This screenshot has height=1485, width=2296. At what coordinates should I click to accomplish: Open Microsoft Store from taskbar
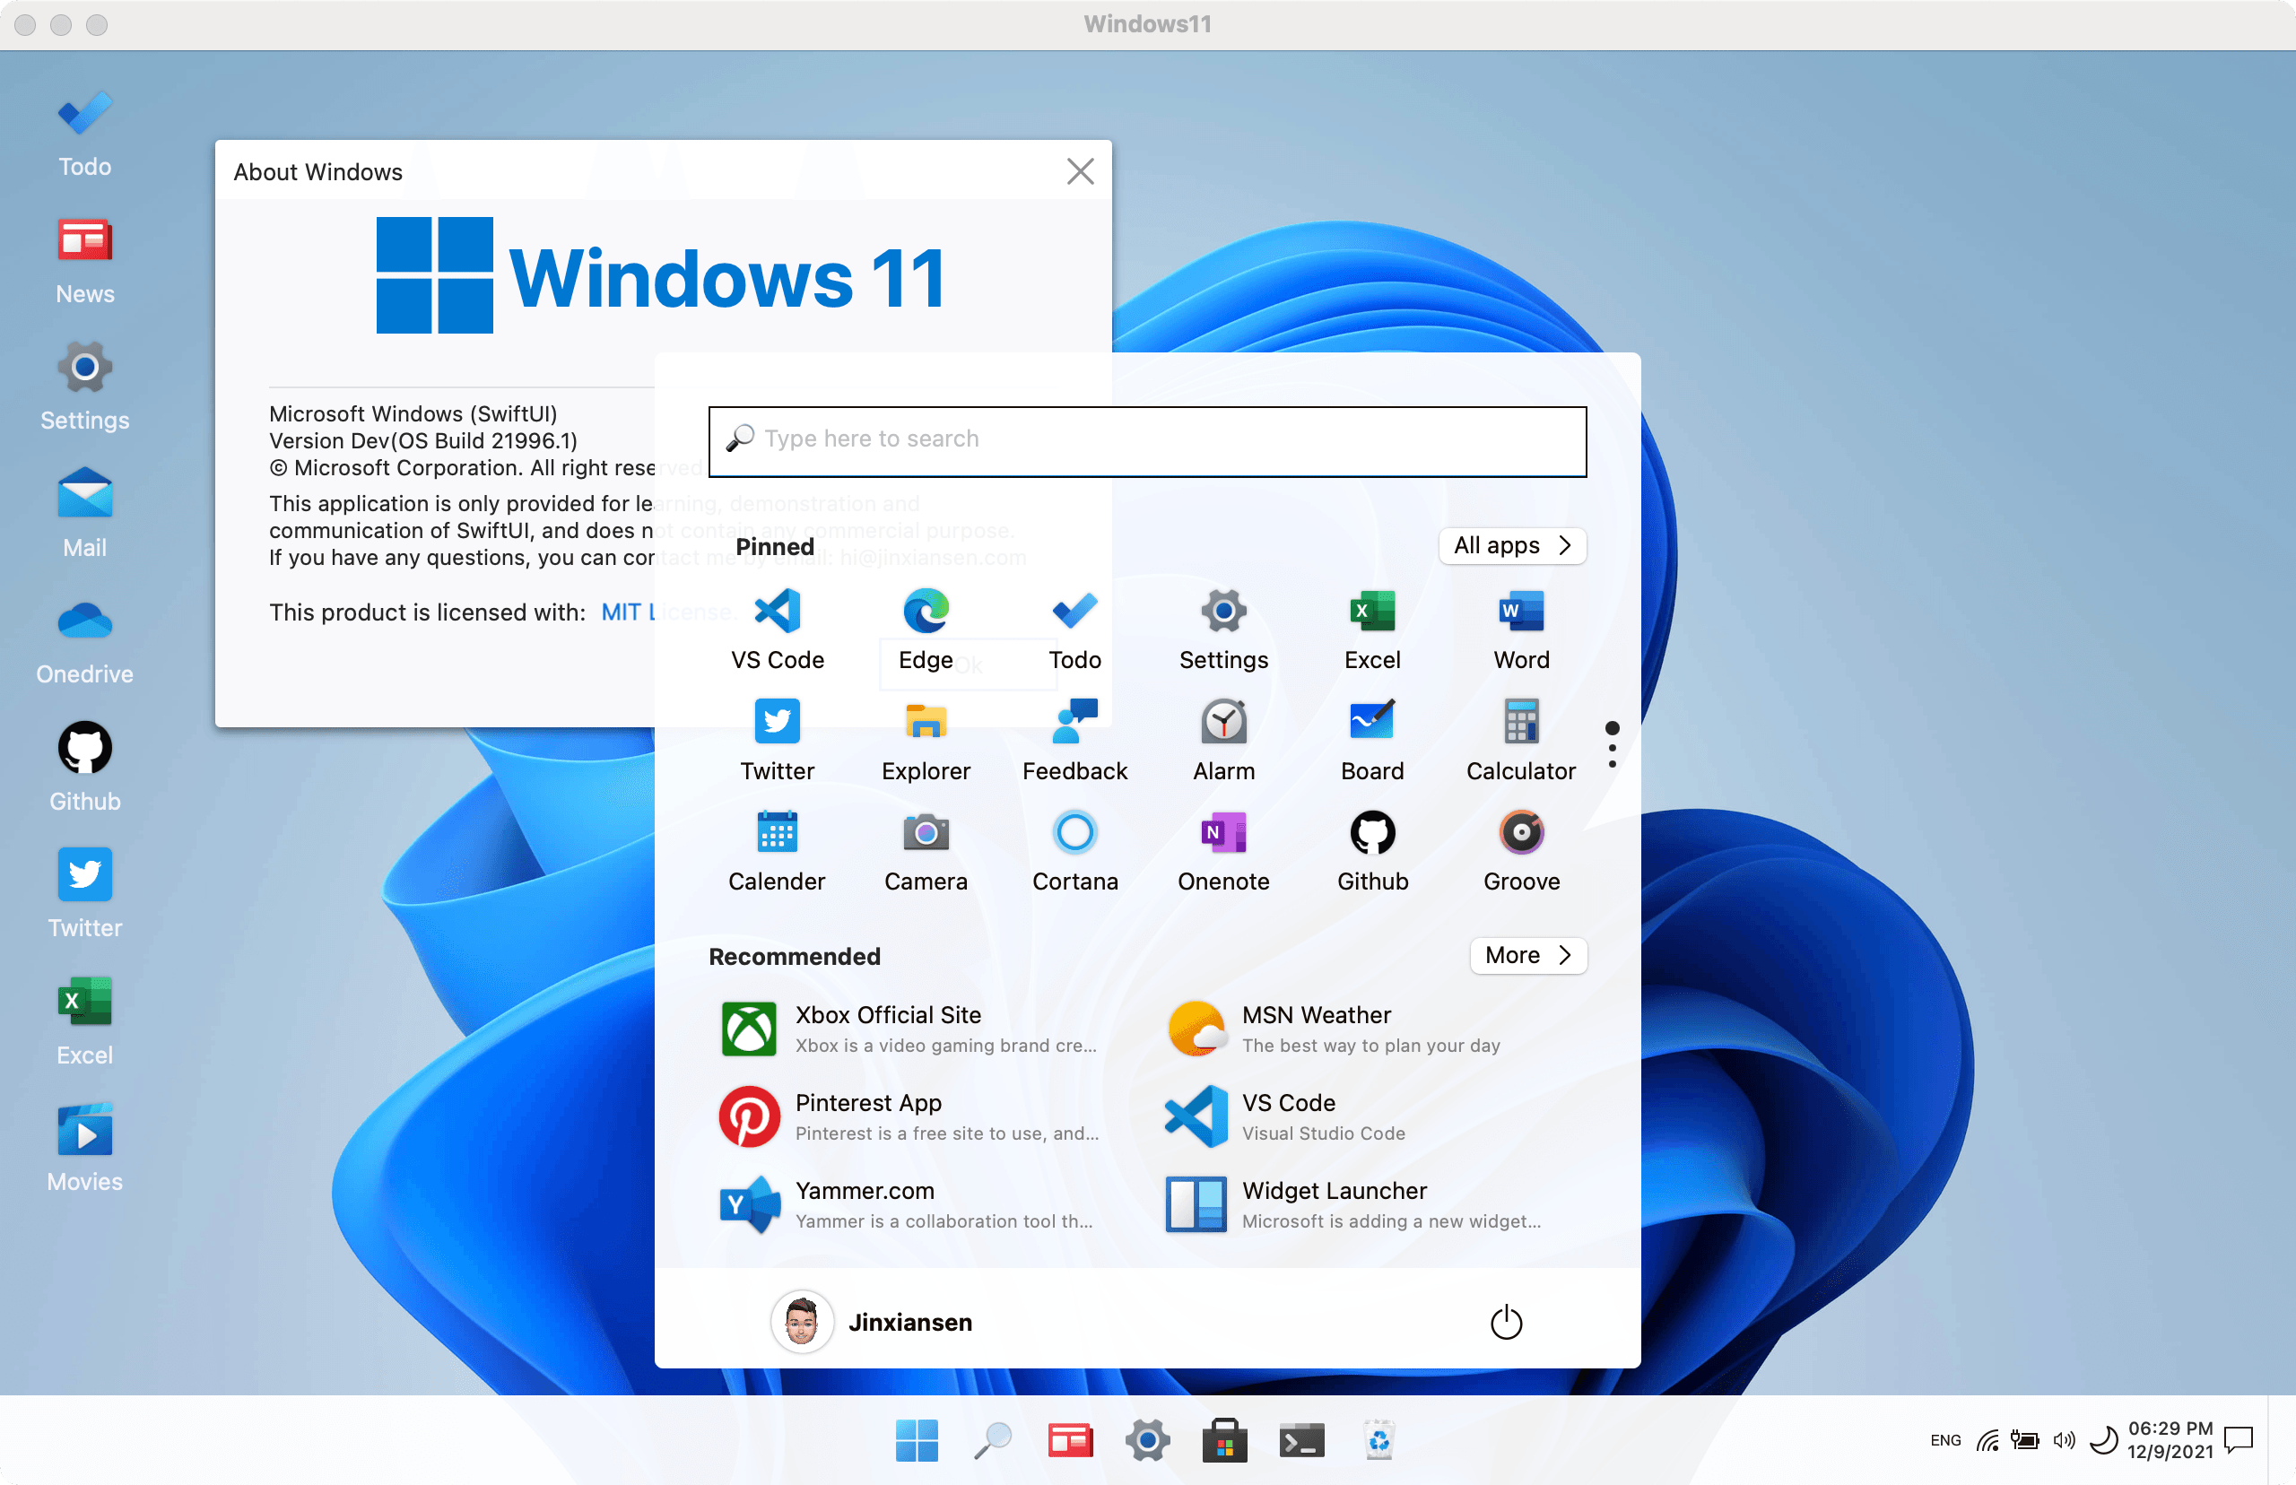[1224, 1441]
